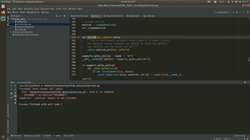
Task: Click the os.py breadcrumb in navigation bar
Action: click(x=45, y=12)
